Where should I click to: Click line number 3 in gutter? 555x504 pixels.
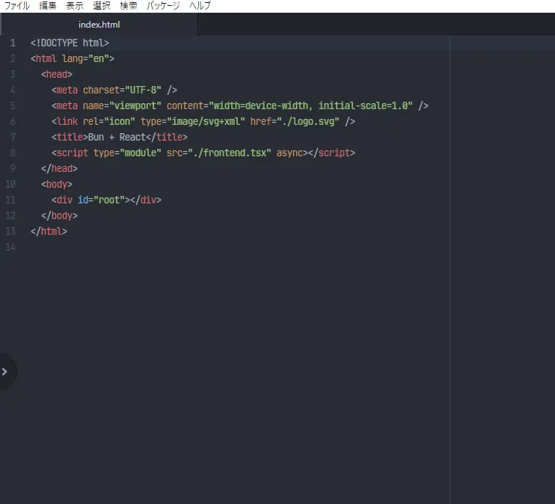(x=13, y=74)
